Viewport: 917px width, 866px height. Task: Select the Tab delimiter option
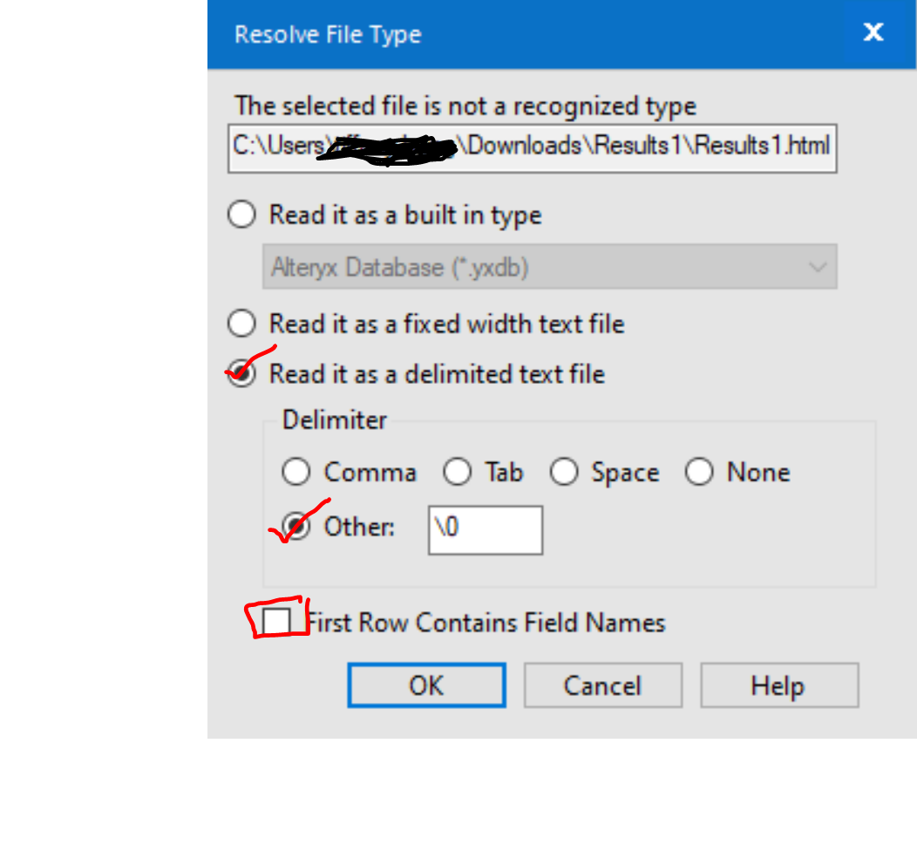[458, 472]
